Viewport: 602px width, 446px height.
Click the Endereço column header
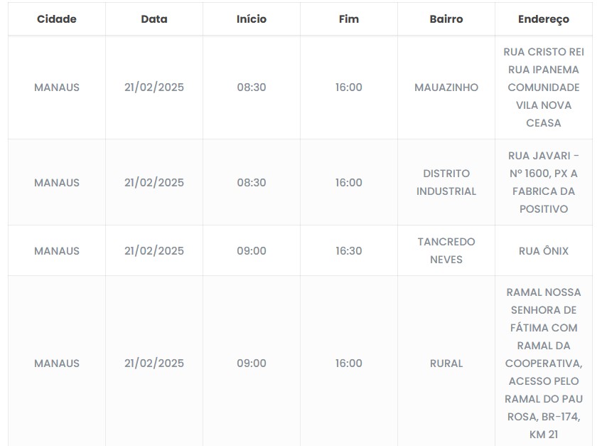(x=544, y=19)
